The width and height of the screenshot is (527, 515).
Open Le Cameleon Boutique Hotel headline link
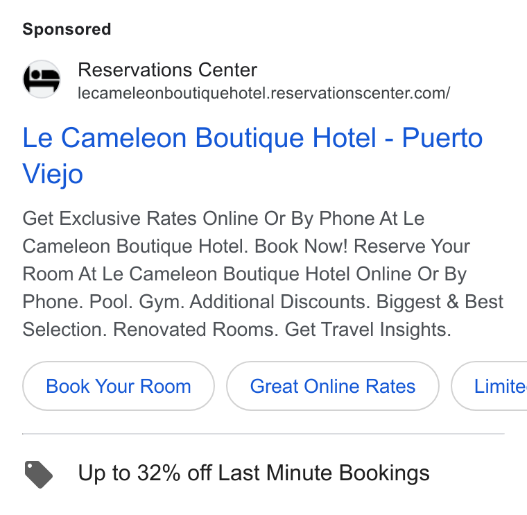point(252,155)
